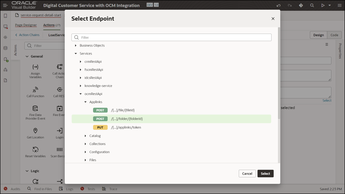The image size is (345, 194).
Task: Open the run options dropdown arrow
Action: tap(330, 5)
